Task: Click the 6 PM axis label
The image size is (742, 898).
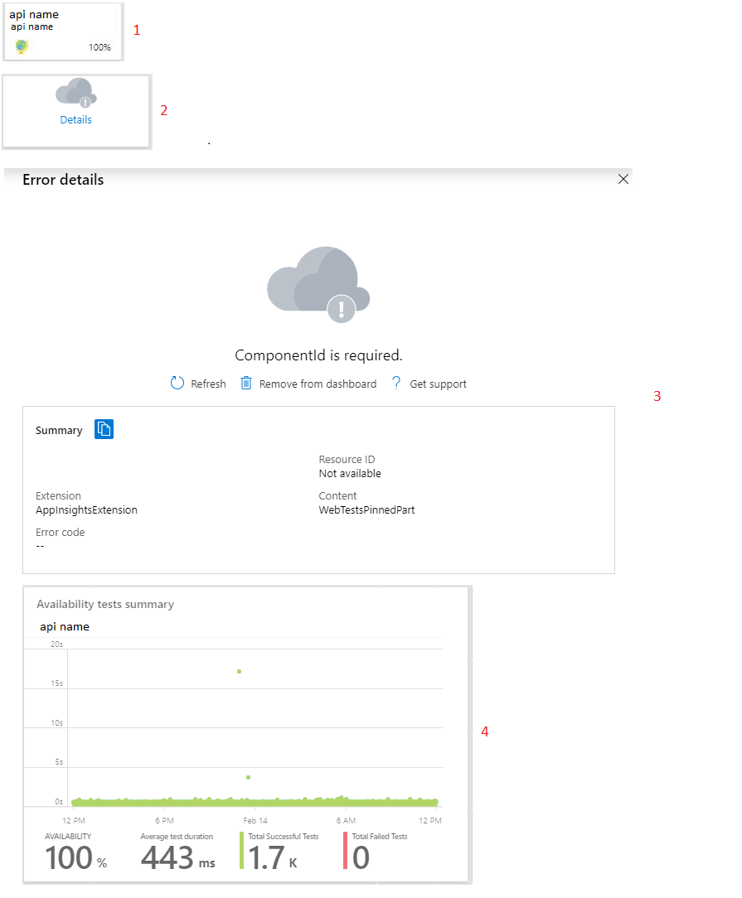Action: tap(164, 821)
